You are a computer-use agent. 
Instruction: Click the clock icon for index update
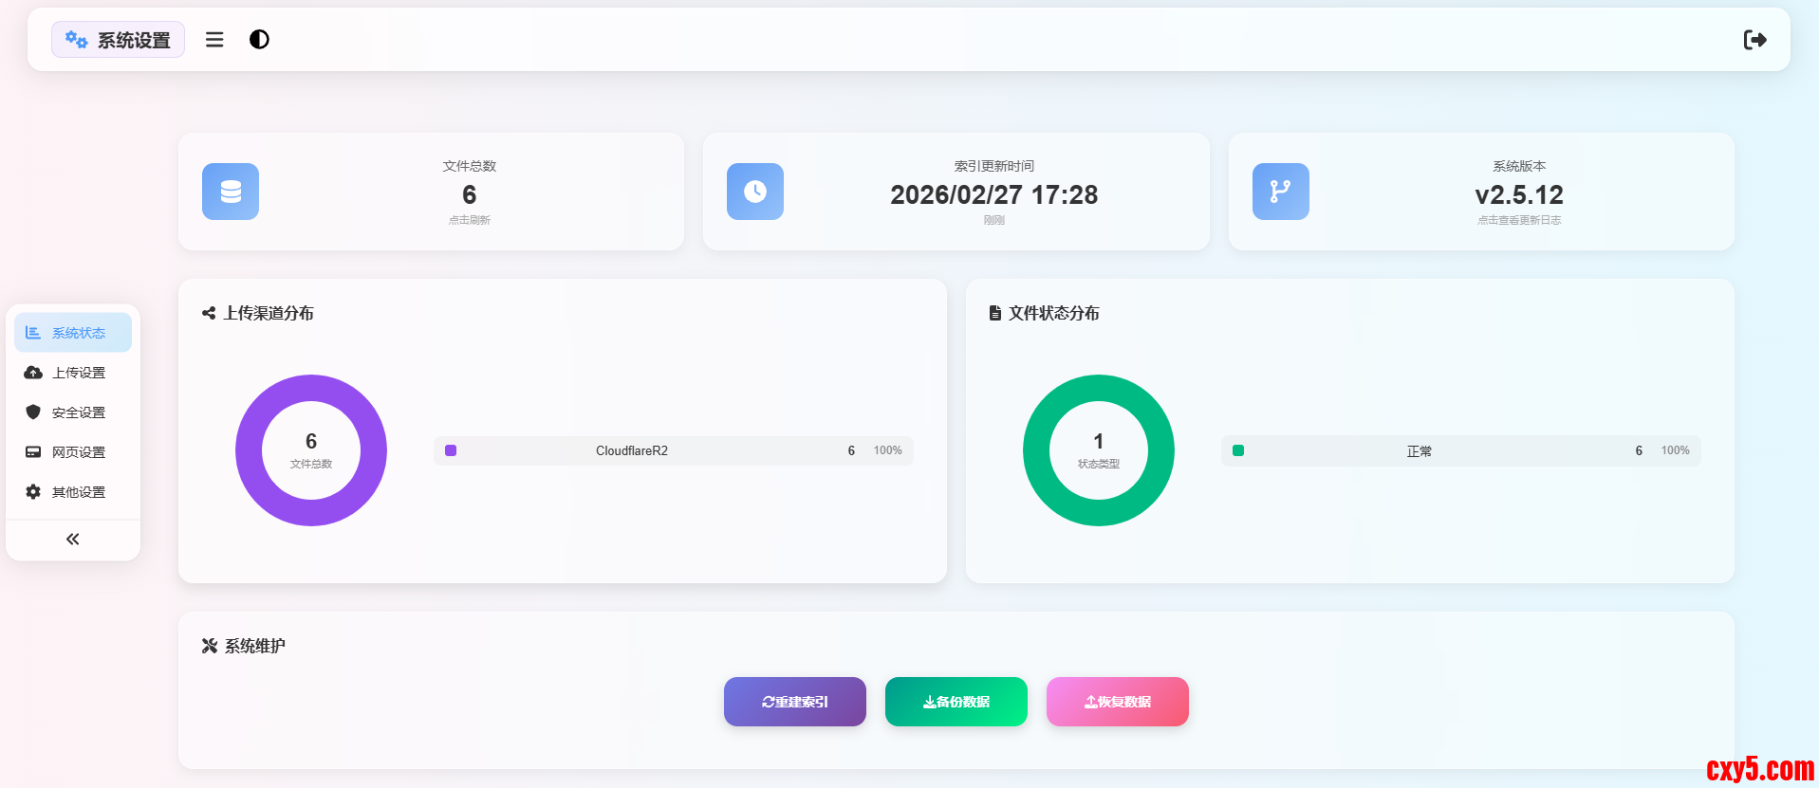755,192
